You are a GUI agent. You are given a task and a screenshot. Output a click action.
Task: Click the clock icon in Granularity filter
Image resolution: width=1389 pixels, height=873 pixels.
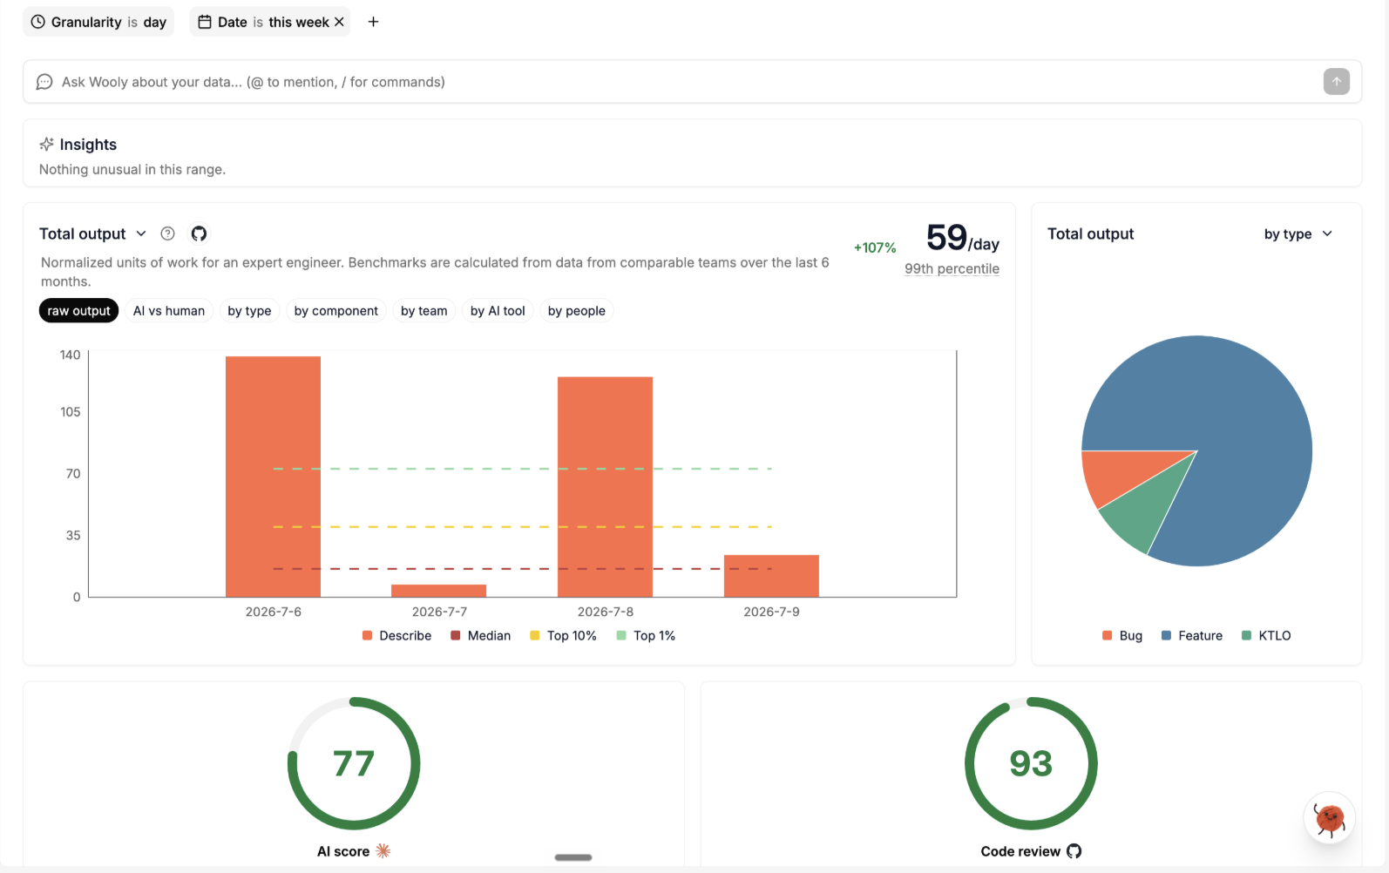38,22
